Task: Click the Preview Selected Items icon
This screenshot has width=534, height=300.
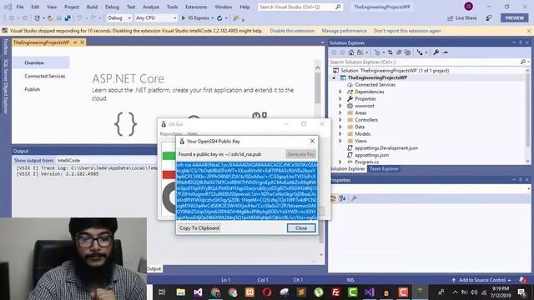Action: (x=445, y=52)
